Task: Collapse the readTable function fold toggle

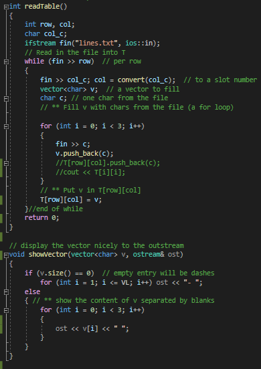Action: 7,7
